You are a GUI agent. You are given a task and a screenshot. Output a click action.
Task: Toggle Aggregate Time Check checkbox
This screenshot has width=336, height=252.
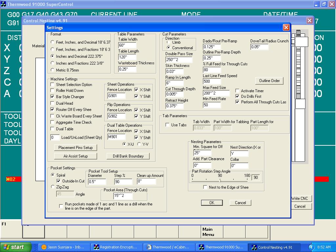[52, 122]
